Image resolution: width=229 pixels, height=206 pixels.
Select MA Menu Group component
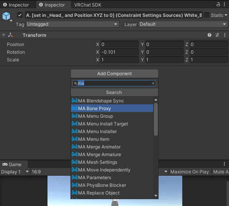(112, 116)
